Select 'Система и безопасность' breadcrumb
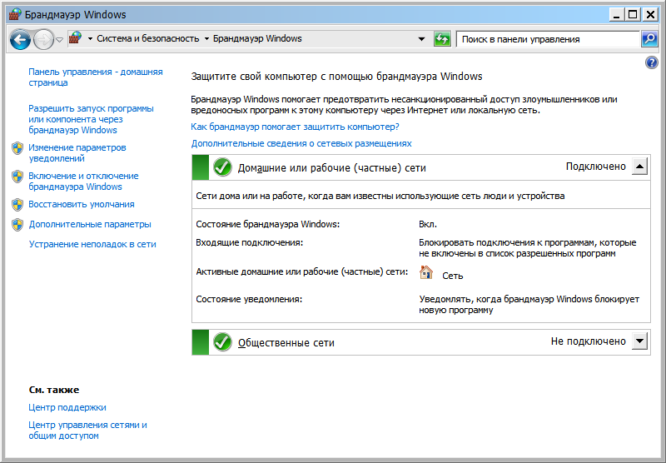666x463 pixels. (148, 38)
